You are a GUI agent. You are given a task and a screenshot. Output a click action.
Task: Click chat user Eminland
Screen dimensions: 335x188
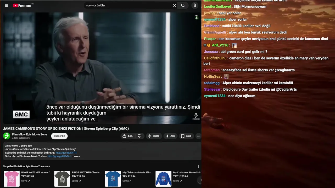tap(212, 26)
